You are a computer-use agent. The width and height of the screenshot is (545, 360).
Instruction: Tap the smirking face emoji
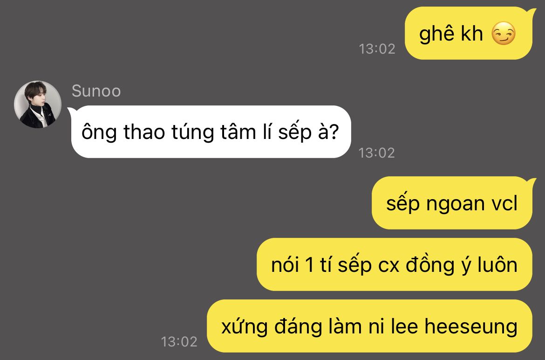tap(504, 34)
